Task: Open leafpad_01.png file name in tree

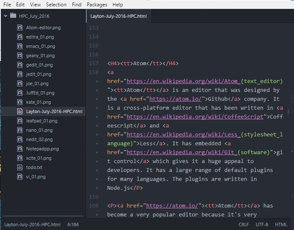Action: pyautogui.click(x=41, y=121)
